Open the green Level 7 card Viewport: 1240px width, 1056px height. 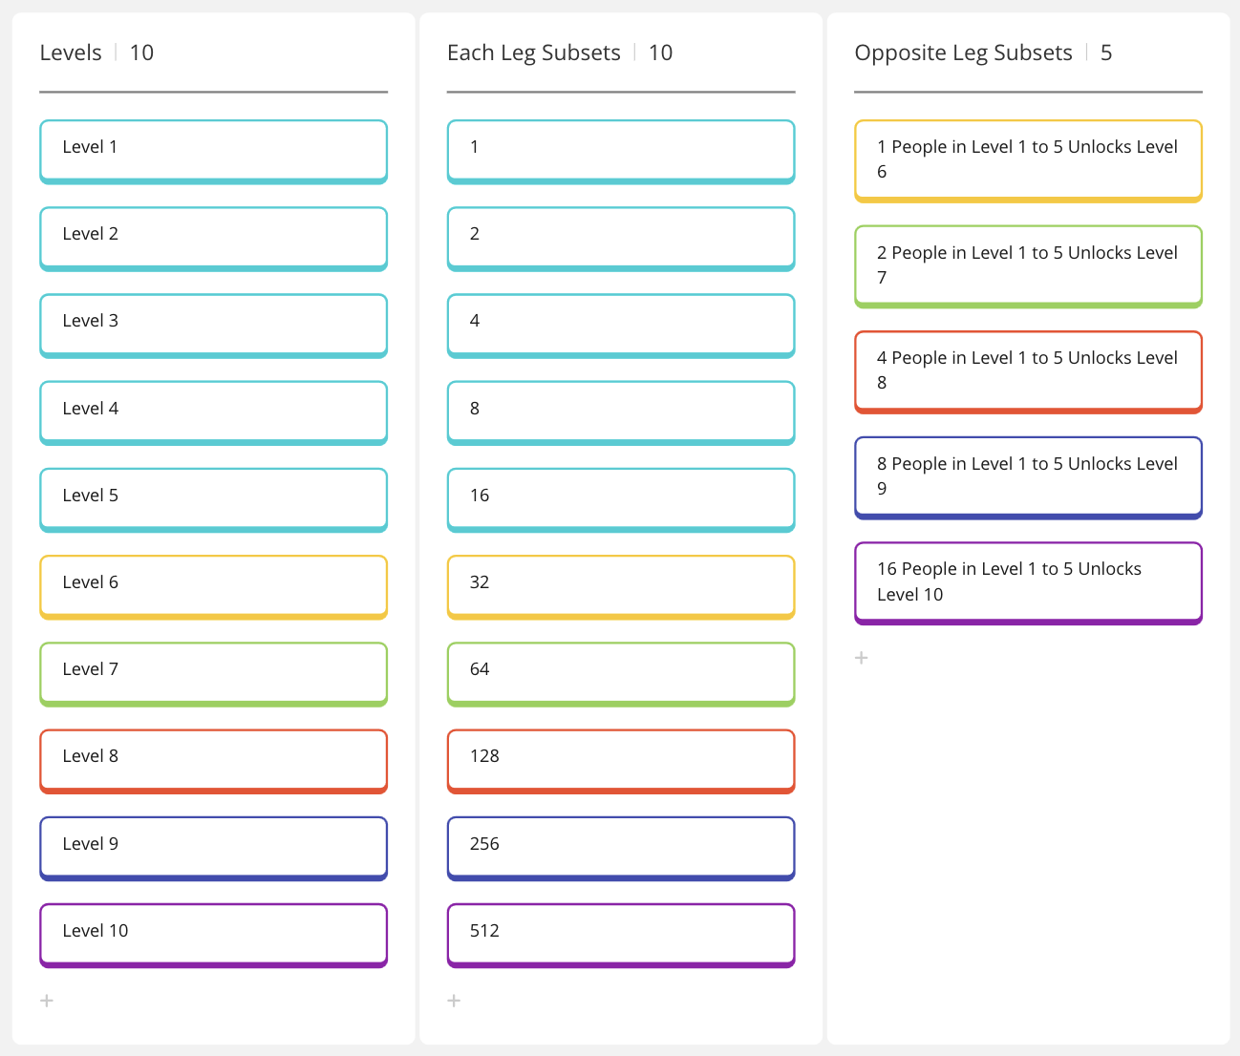click(x=214, y=674)
